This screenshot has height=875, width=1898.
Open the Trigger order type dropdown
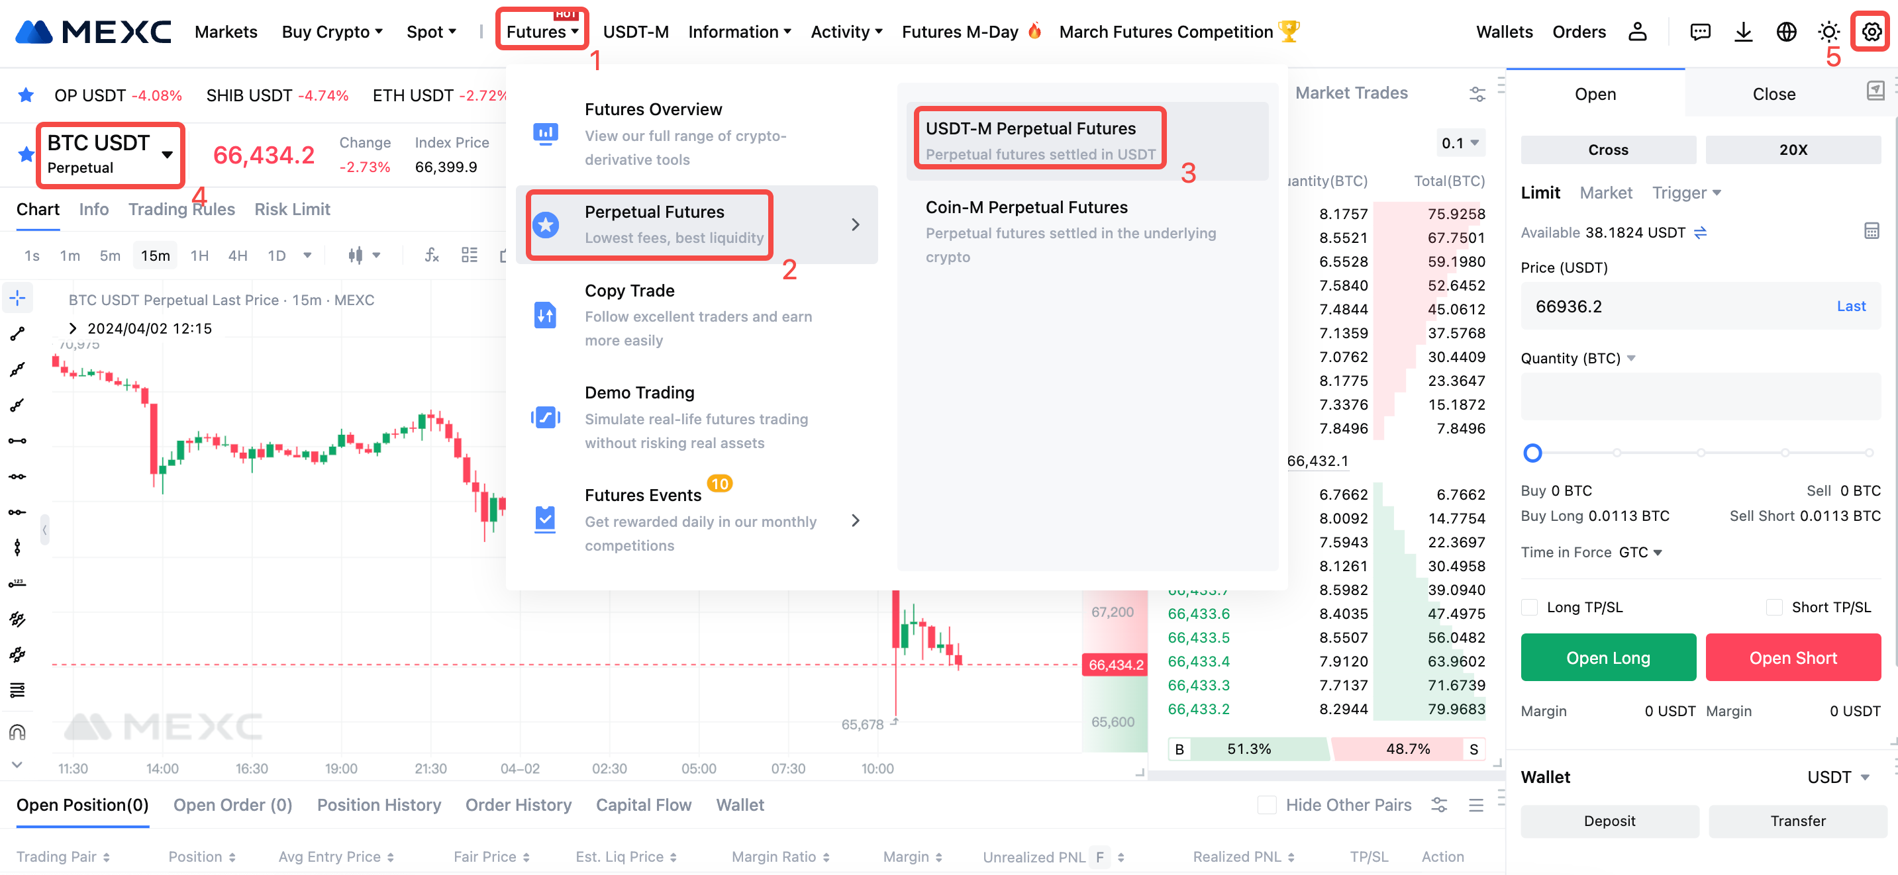1687,193
